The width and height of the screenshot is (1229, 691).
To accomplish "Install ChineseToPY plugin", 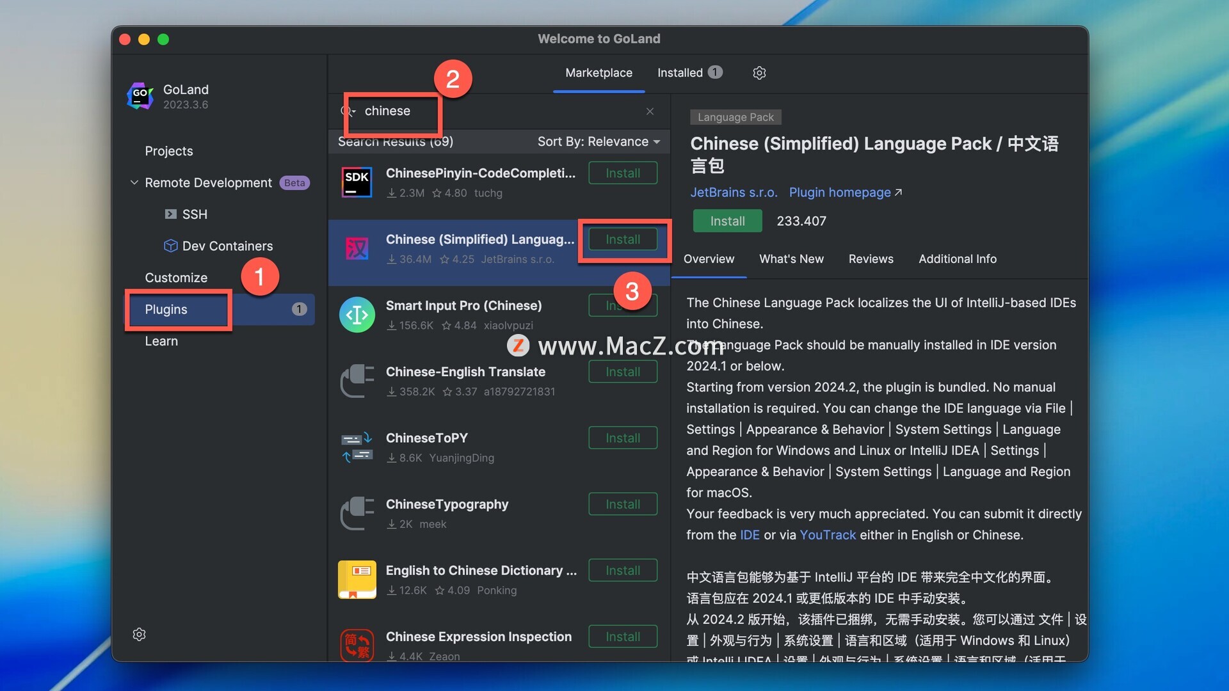I will (623, 438).
